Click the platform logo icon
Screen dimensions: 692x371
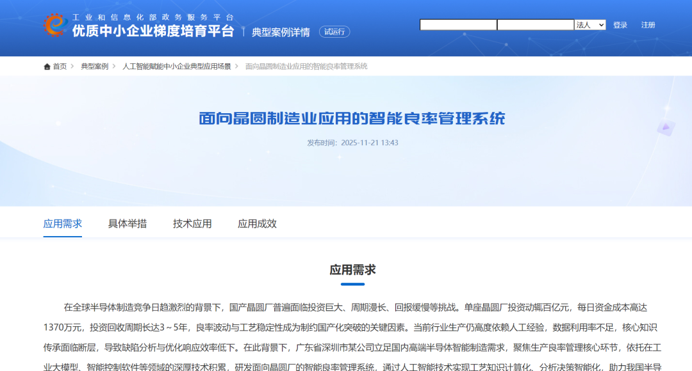[55, 24]
